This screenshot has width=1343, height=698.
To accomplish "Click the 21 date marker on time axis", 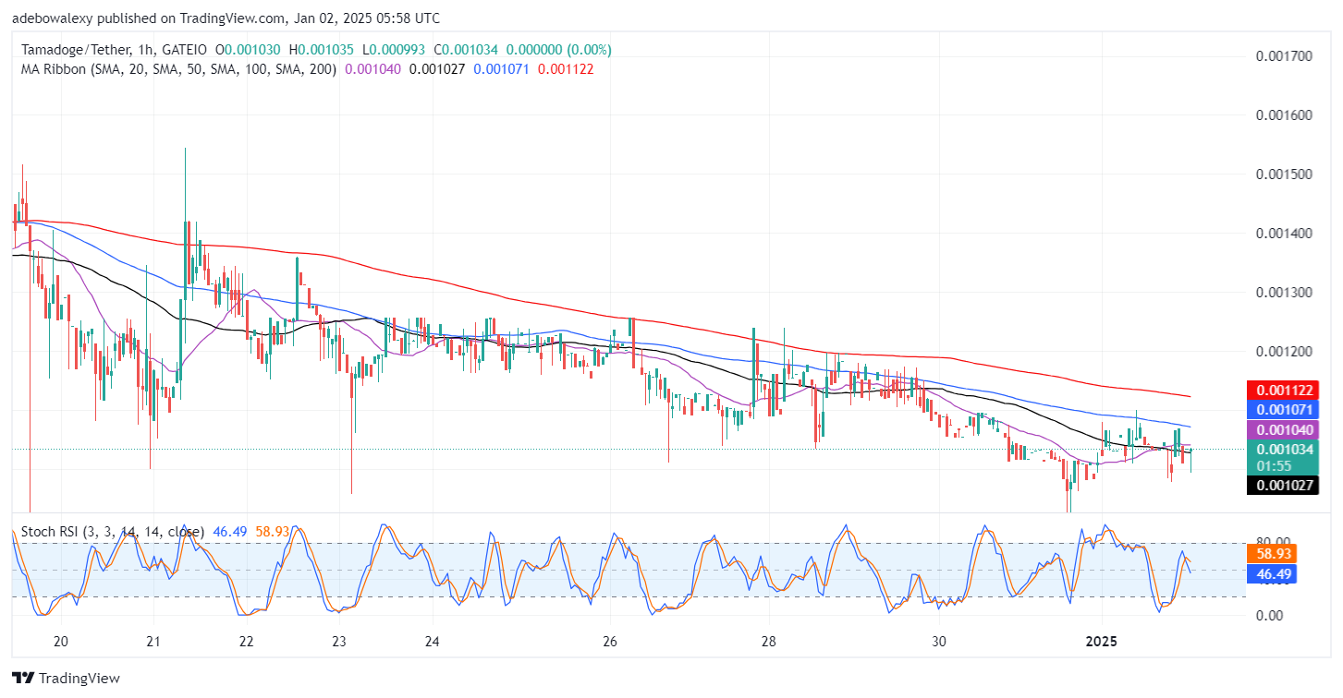I will 153,642.
